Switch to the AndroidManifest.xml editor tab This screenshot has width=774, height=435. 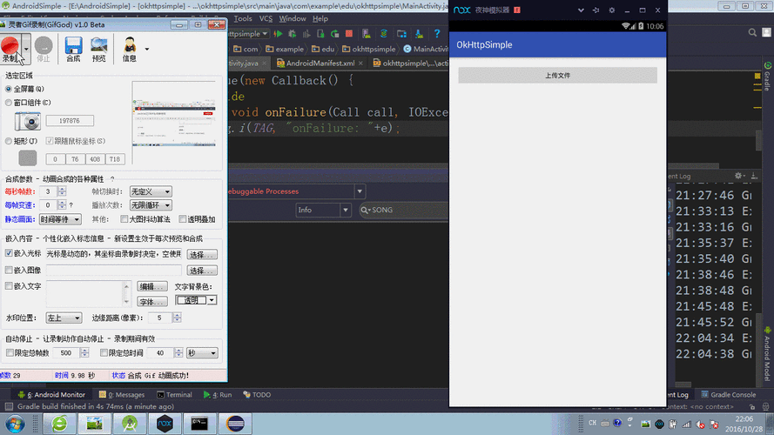coord(320,64)
